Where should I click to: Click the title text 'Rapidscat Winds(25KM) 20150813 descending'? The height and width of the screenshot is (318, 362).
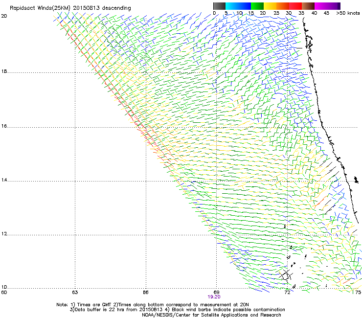(x=70, y=8)
